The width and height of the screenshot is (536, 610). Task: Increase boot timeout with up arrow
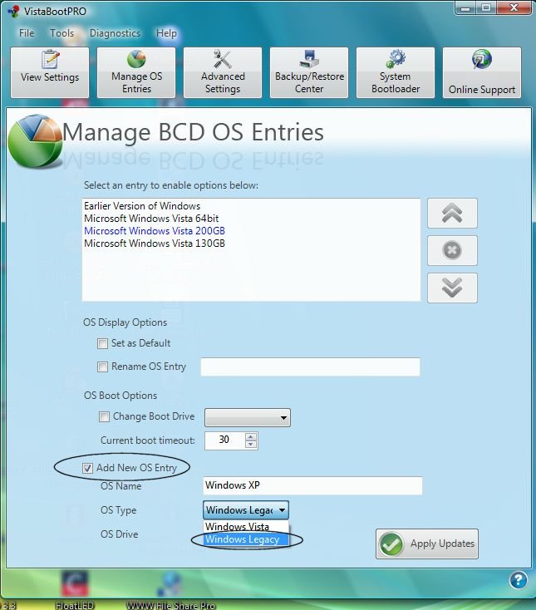(251, 436)
